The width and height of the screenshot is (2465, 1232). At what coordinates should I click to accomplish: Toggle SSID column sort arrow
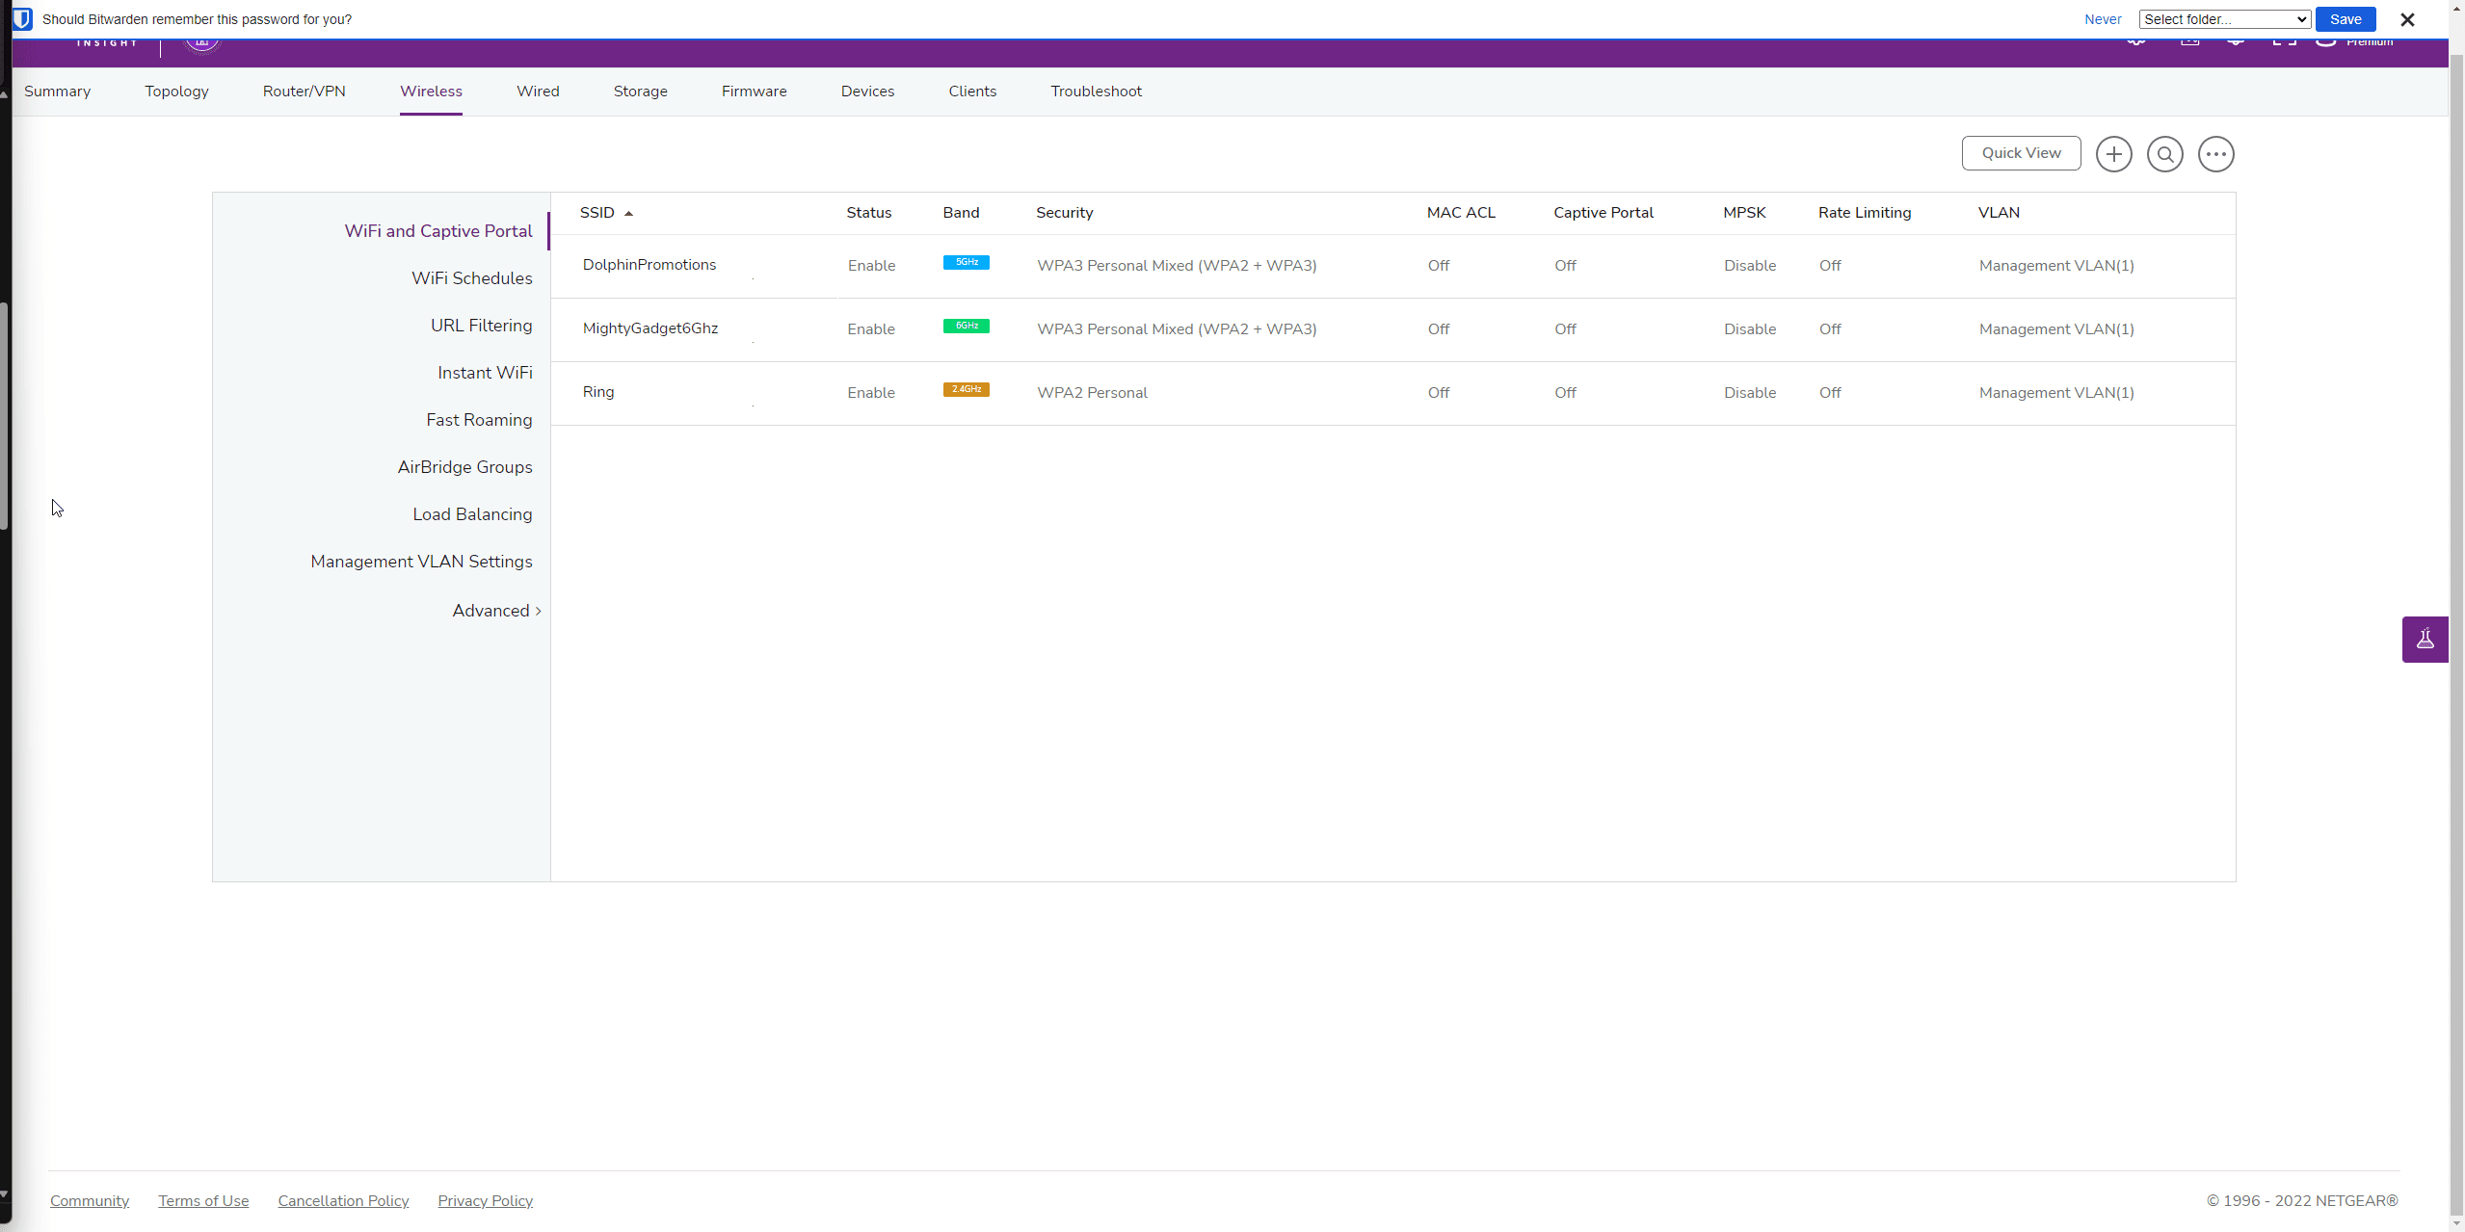click(628, 214)
